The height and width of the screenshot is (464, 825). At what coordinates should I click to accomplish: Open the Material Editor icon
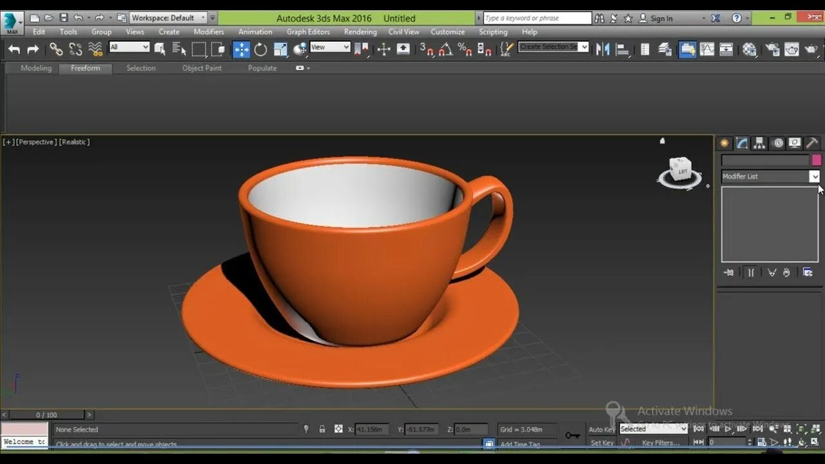click(x=749, y=49)
